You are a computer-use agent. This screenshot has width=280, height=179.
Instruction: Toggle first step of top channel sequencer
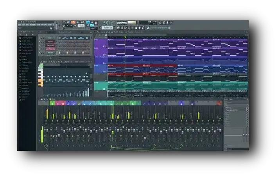[59, 38]
